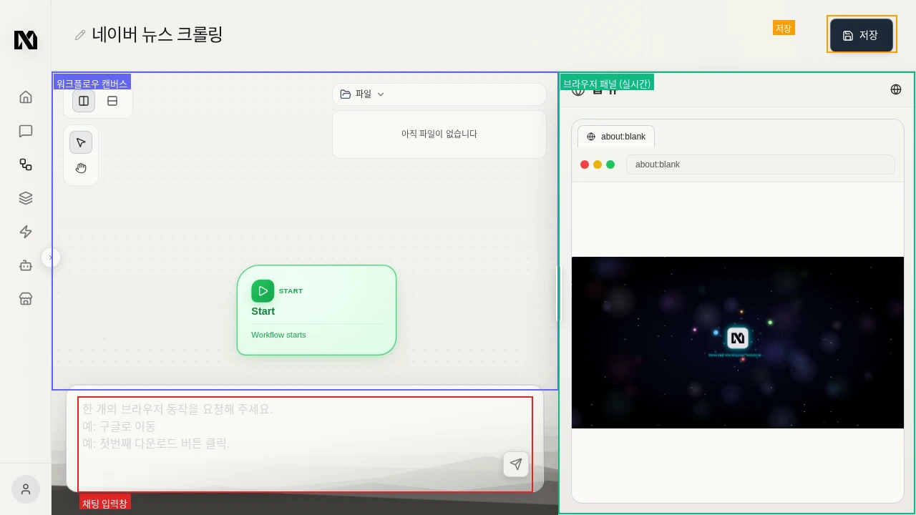The height and width of the screenshot is (515, 916).
Task: Select the hand pan tool
Action: pos(81,169)
